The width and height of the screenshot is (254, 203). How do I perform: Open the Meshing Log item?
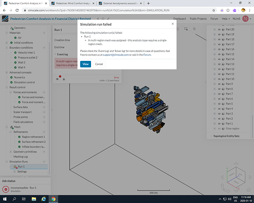(x=21, y=157)
